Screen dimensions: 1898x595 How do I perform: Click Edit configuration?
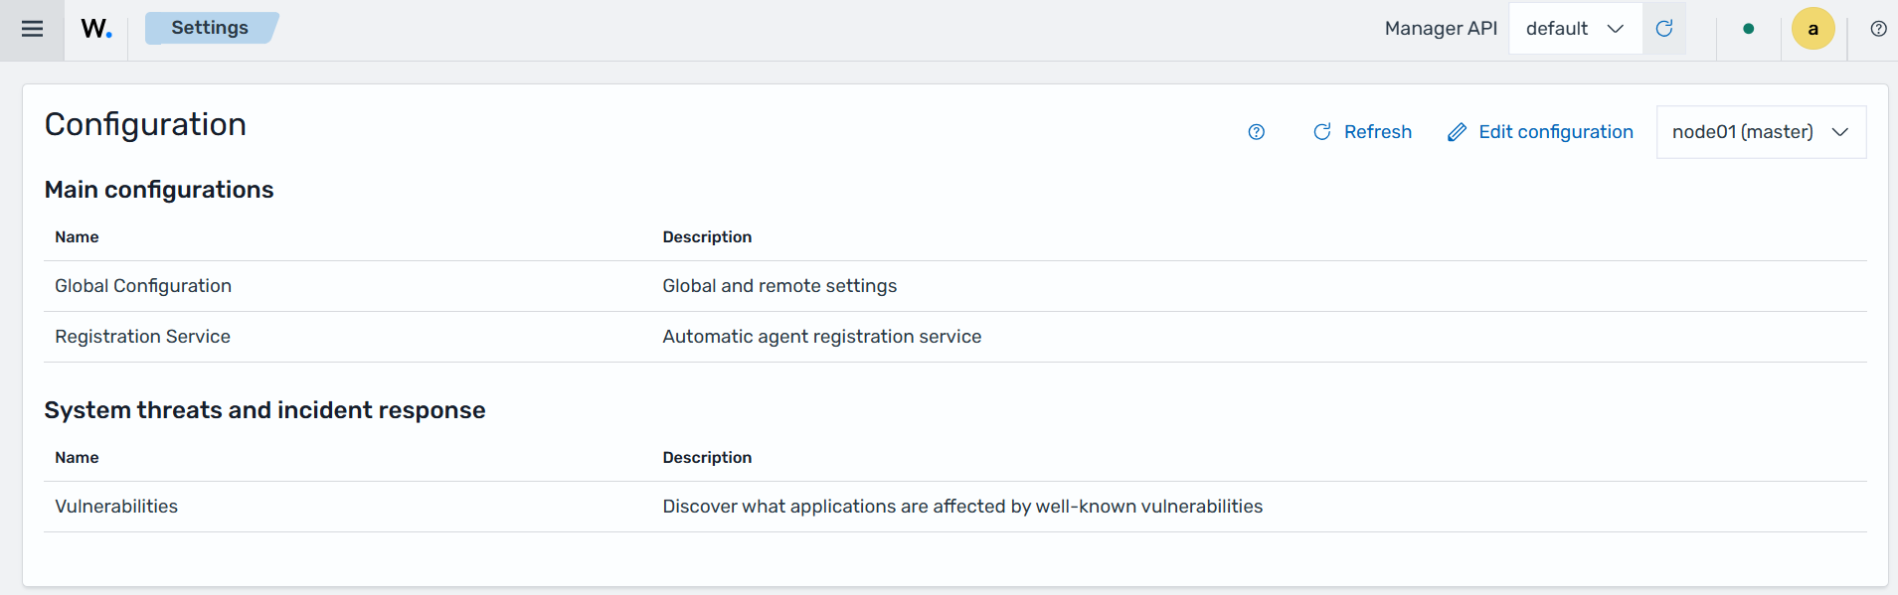pos(1540,132)
